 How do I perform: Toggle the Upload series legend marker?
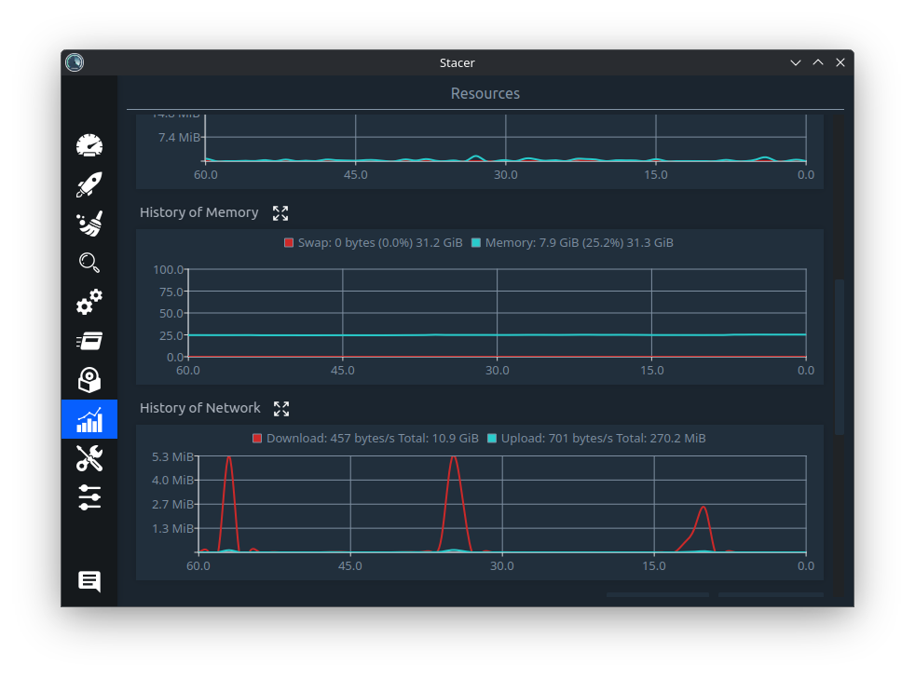coord(492,439)
